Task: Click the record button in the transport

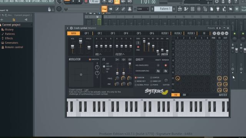Action: pos(86,2)
